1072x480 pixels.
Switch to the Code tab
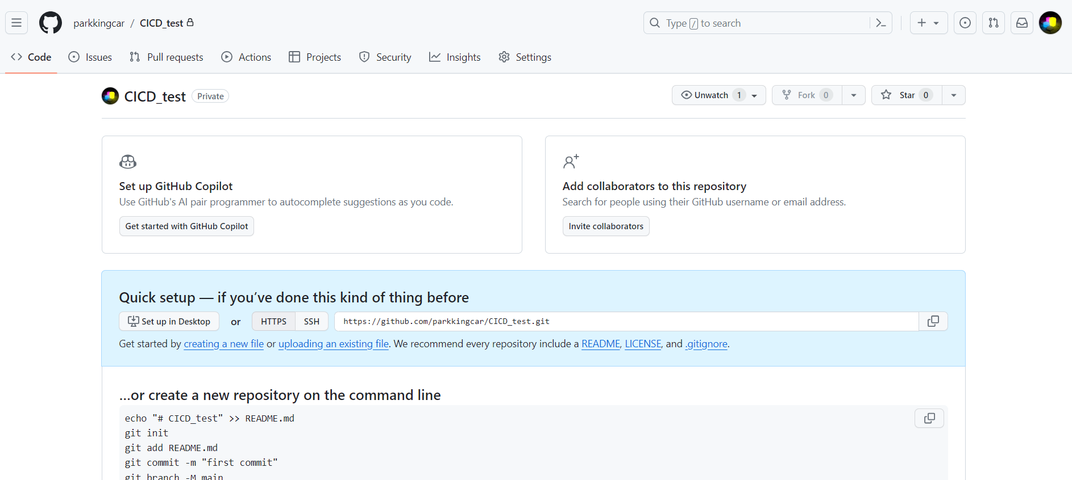pos(31,57)
